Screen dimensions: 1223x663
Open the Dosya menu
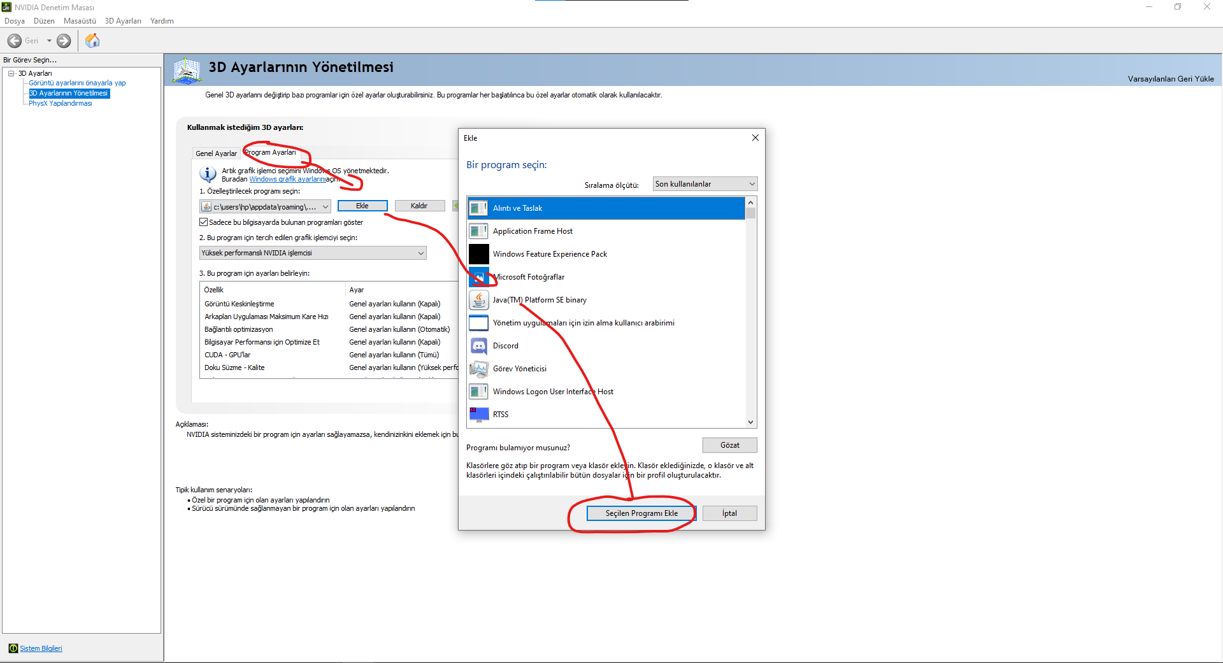15,21
